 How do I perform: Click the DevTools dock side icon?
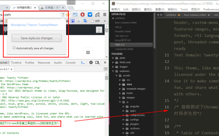coord(97,63)
